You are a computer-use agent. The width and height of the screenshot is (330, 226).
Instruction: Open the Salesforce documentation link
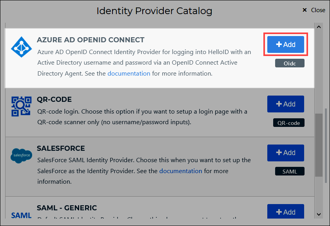tap(181, 171)
